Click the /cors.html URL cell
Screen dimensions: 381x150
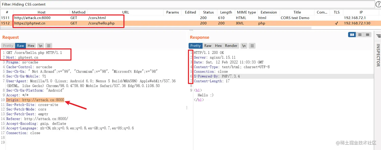[97, 18]
